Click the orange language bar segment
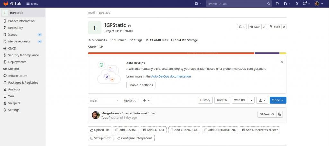This screenshot has height=146, width=329. (171, 53)
